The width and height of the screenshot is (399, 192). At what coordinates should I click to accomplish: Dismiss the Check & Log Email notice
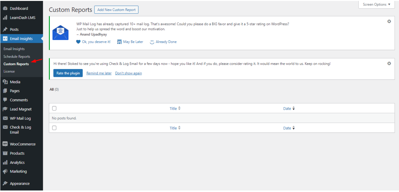(389, 63)
